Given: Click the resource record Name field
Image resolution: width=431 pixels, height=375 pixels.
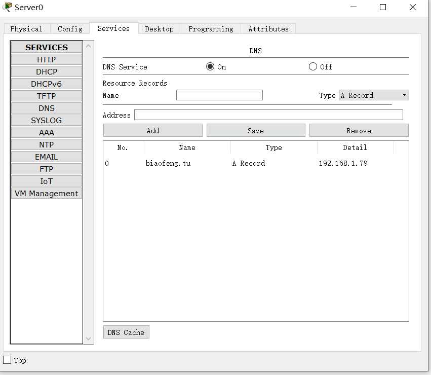Looking at the screenshot, I should tap(219, 95).
